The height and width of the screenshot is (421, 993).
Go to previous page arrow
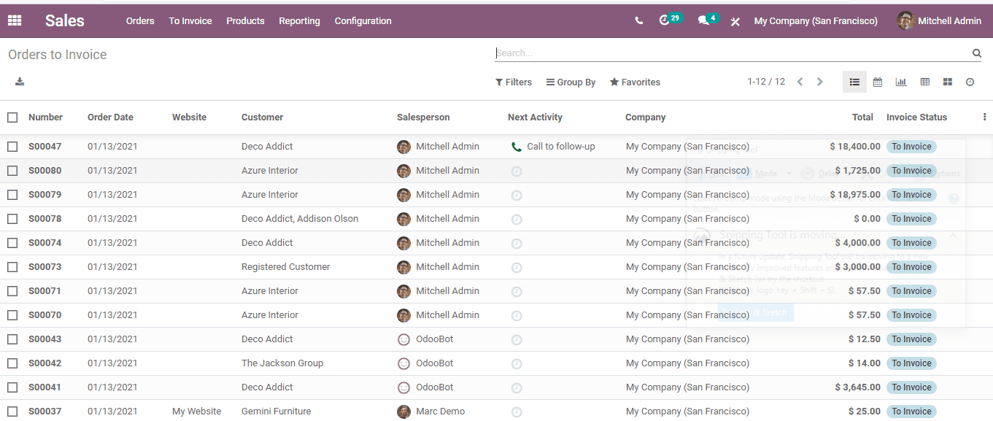(800, 82)
